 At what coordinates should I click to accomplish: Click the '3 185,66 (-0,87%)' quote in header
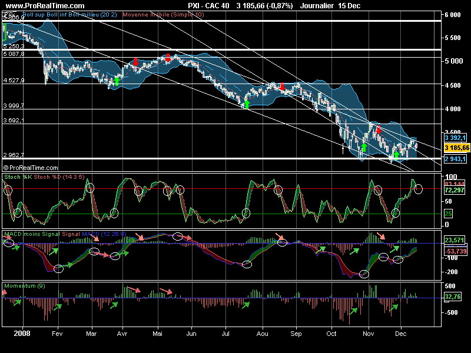(264, 6)
